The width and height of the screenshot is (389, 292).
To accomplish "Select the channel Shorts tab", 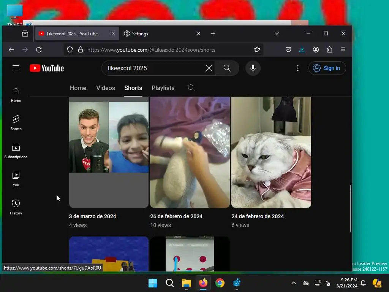I will tap(133, 88).
